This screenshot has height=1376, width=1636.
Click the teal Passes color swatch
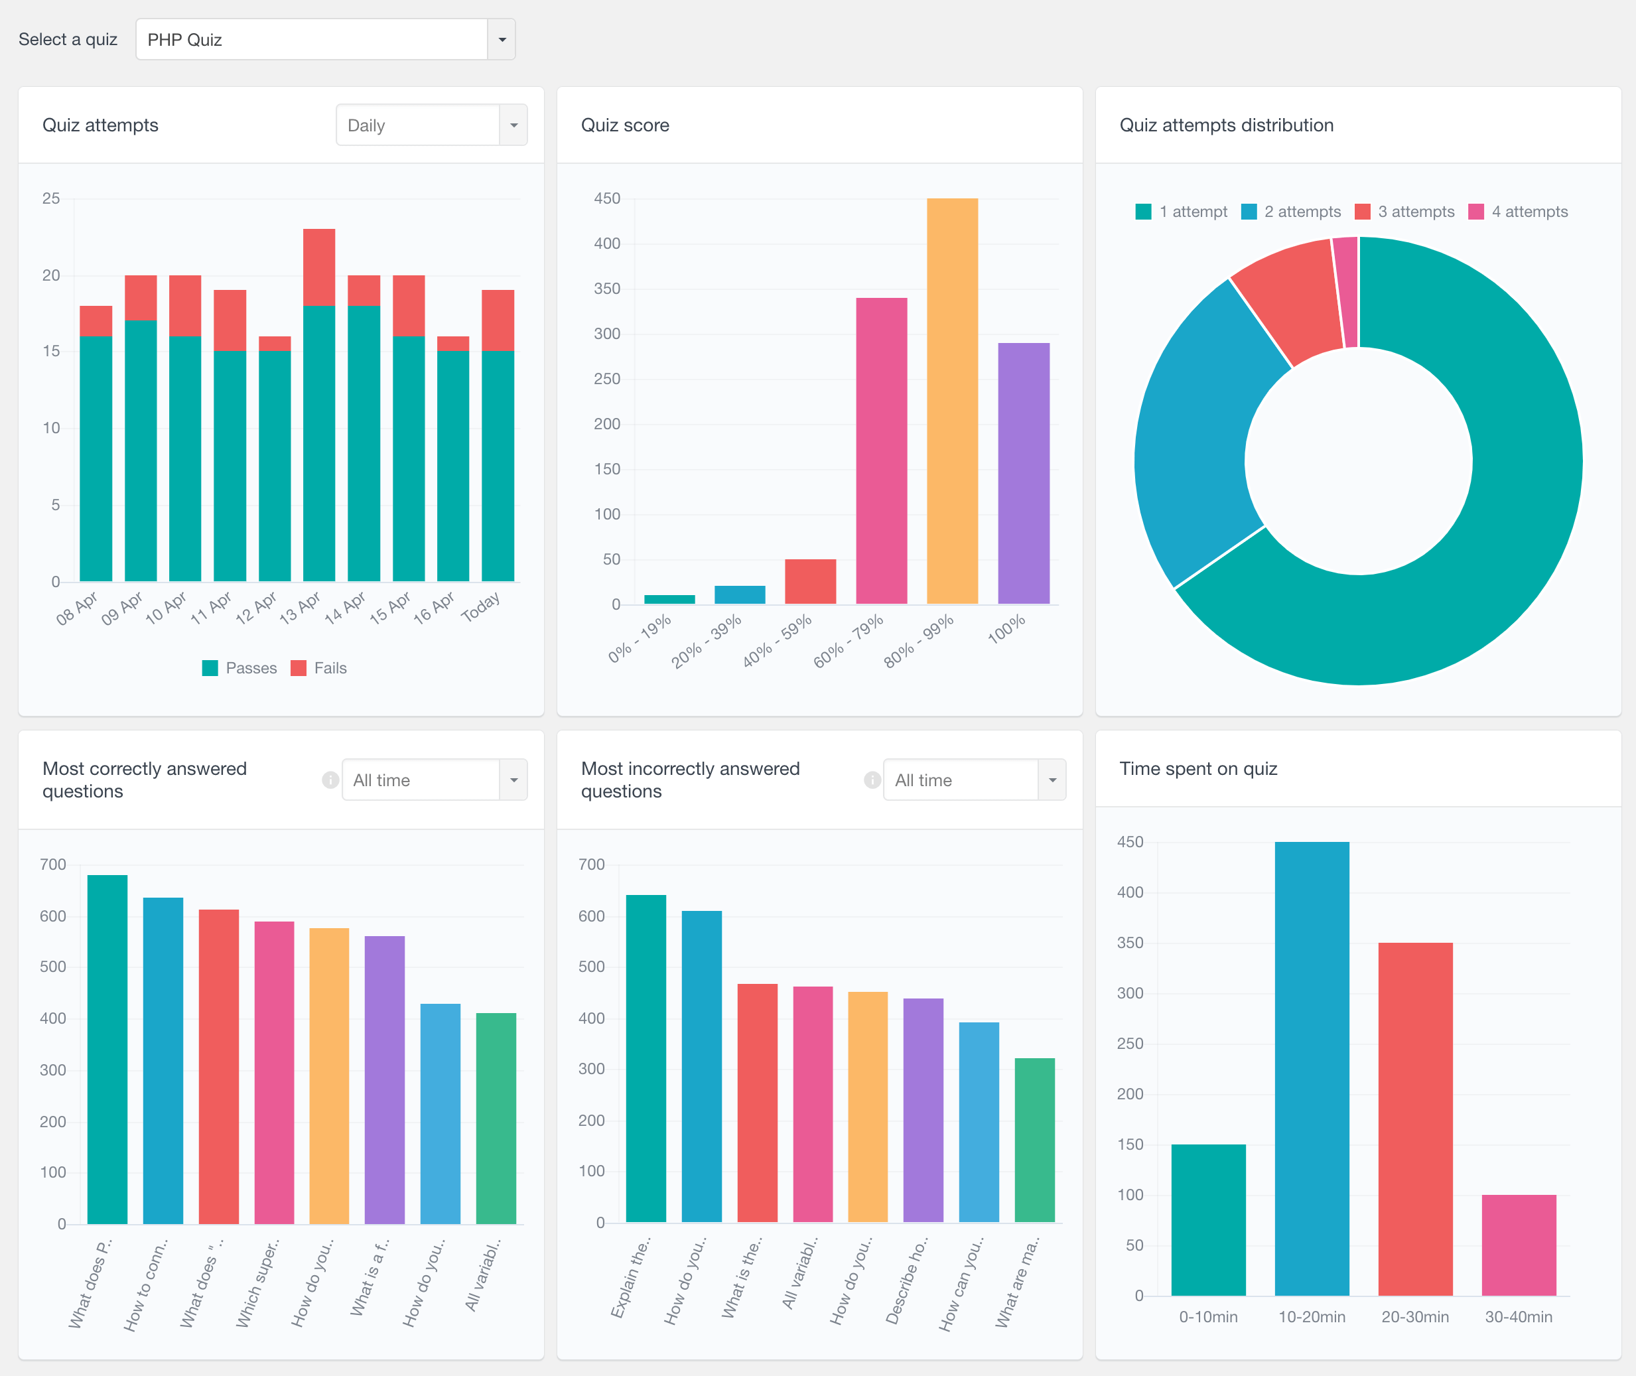210,667
